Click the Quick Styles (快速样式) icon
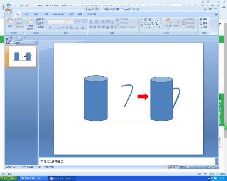The height and width of the screenshot is (181, 227). coord(177,22)
